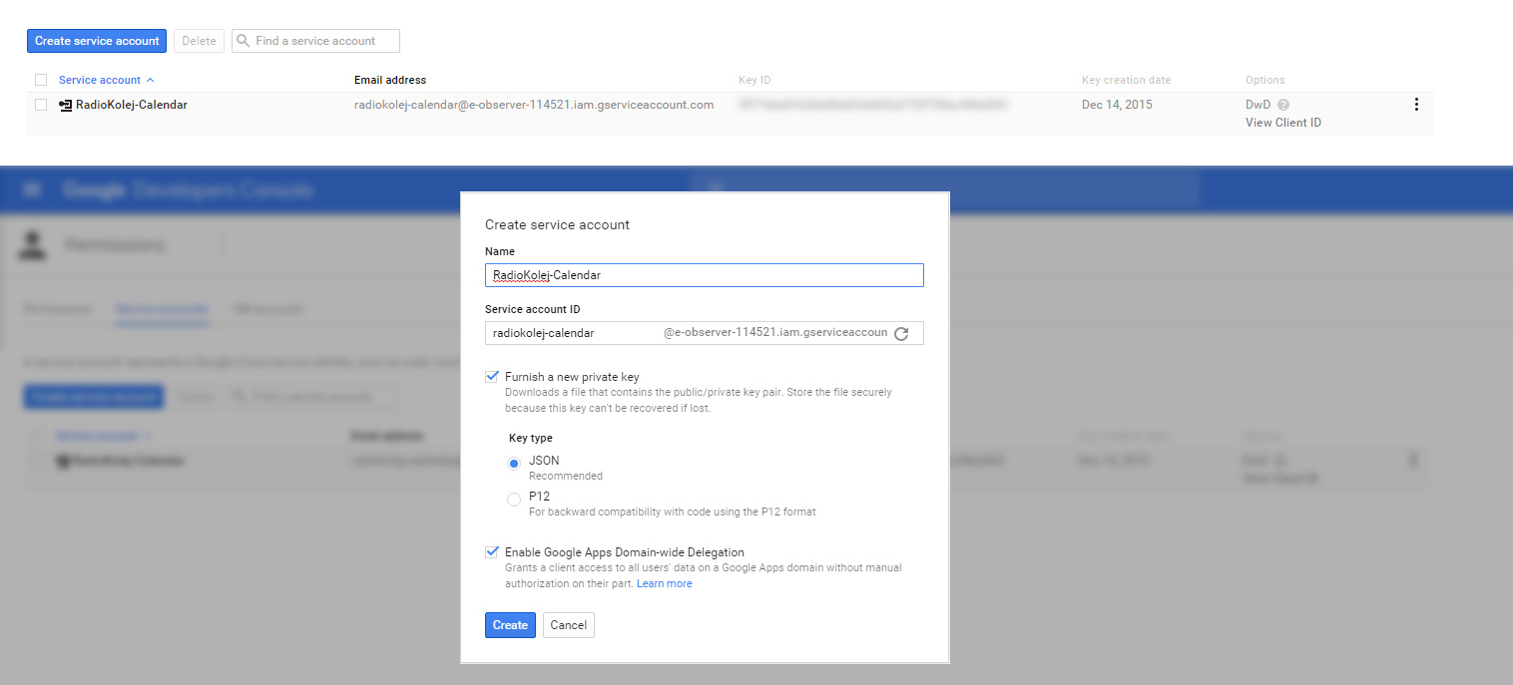Cancel the Create service account dialog
The height and width of the screenshot is (685, 1513).
[569, 625]
